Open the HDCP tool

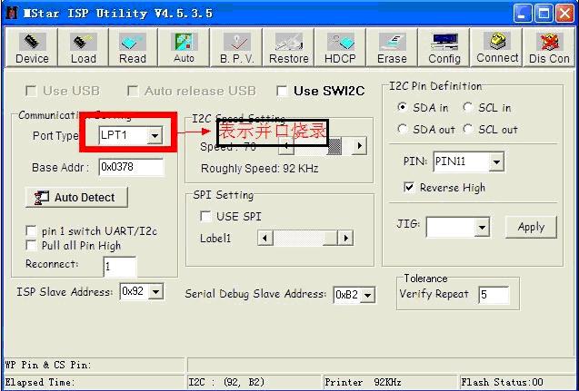(x=340, y=48)
